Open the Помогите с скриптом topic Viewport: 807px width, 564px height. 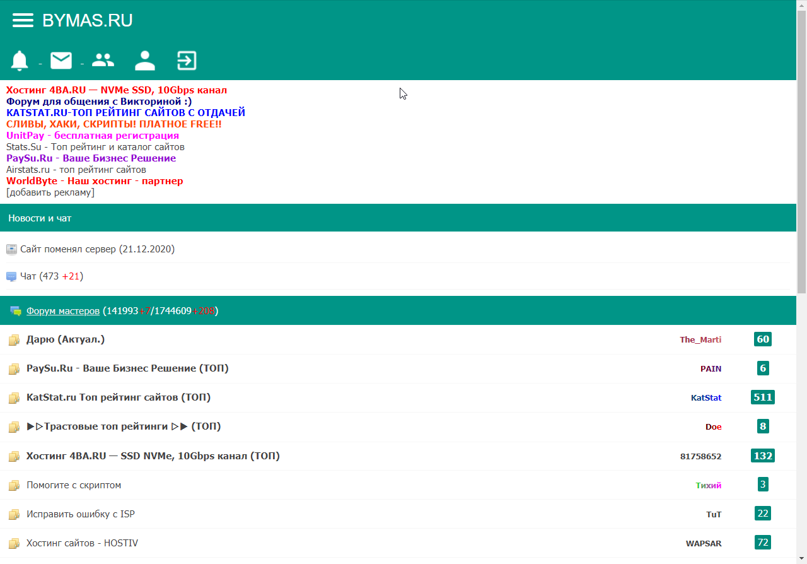74,485
